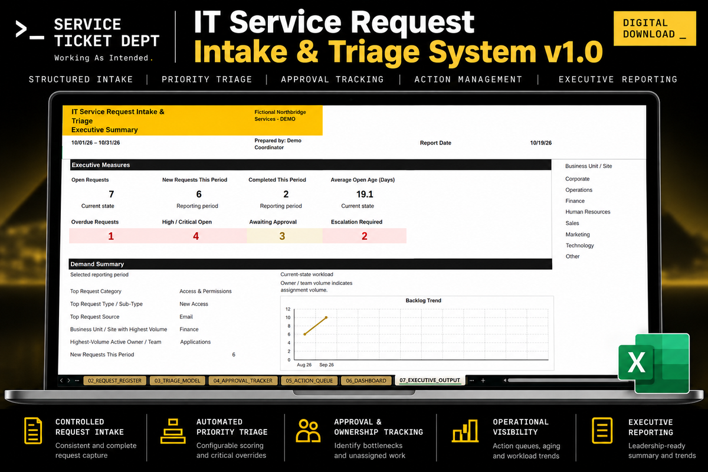This screenshot has width=708, height=472.
Task: Show more sheets via ellipsis after 07_EXECUTIVE_OUTPUT
Action: [x=471, y=381]
